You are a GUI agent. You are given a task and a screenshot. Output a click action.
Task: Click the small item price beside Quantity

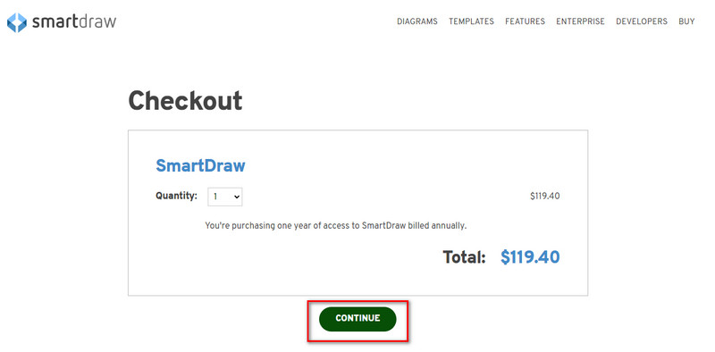coord(544,197)
